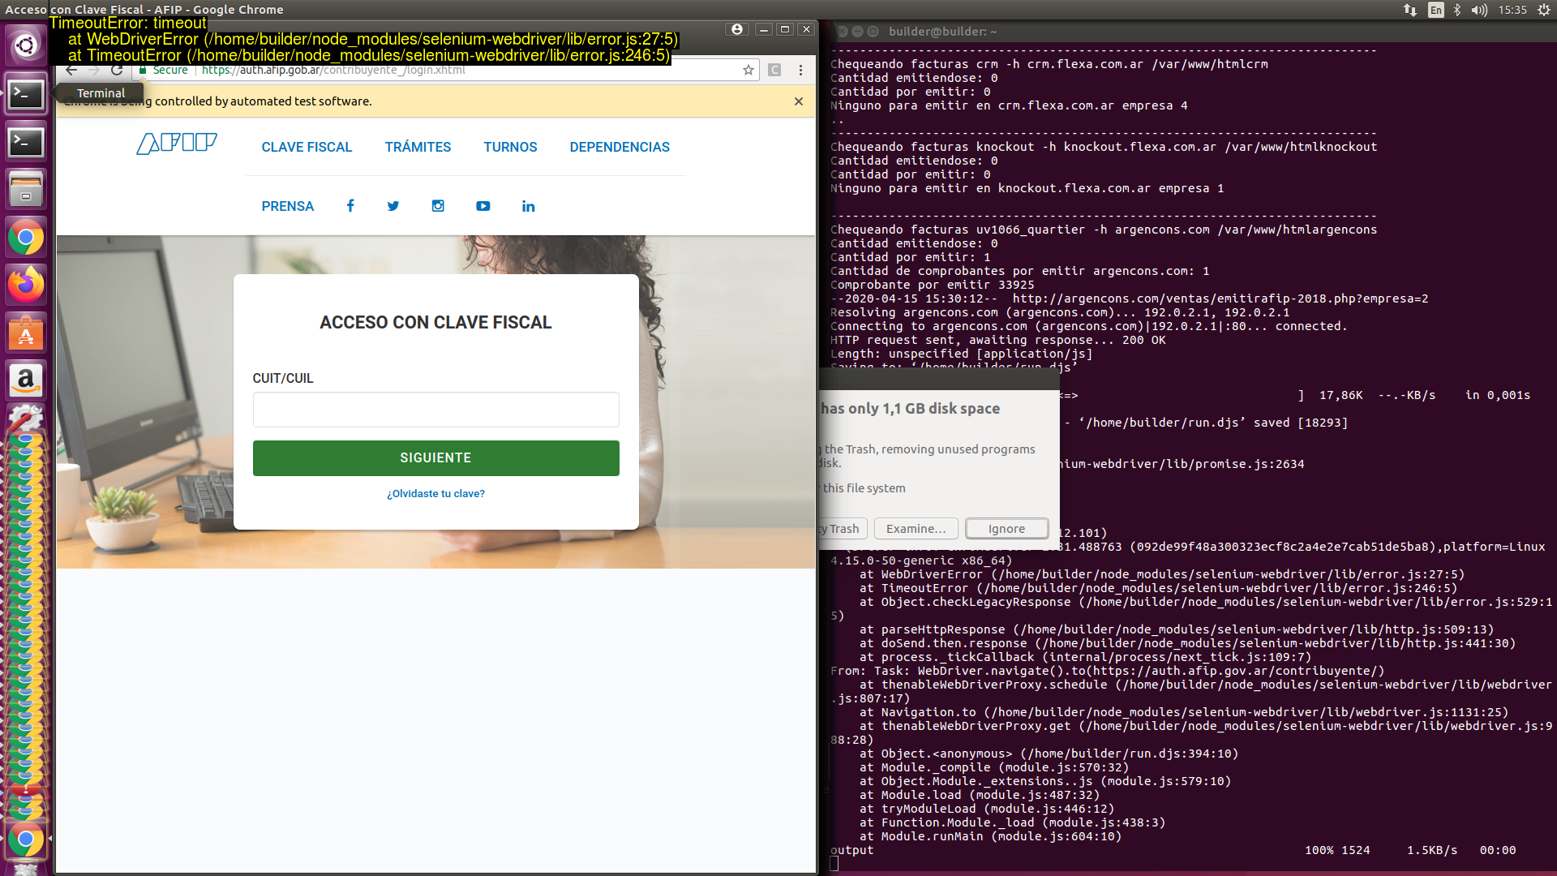Screen dimensions: 1557x876
Task: Open the Bluetooth indicator menu
Action: click(1457, 10)
